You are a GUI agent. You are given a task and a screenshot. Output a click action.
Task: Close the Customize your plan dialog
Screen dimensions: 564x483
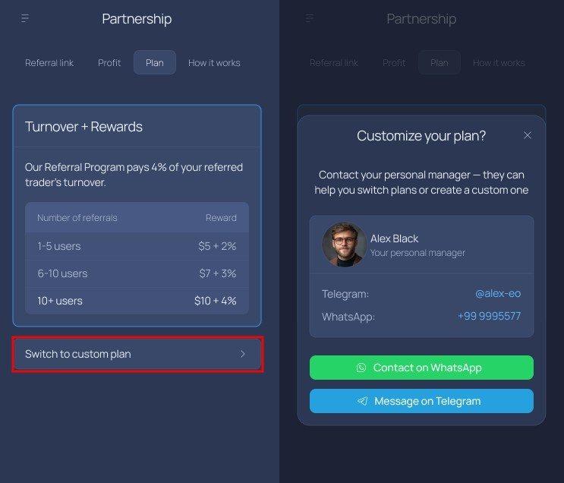[x=528, y=135]
